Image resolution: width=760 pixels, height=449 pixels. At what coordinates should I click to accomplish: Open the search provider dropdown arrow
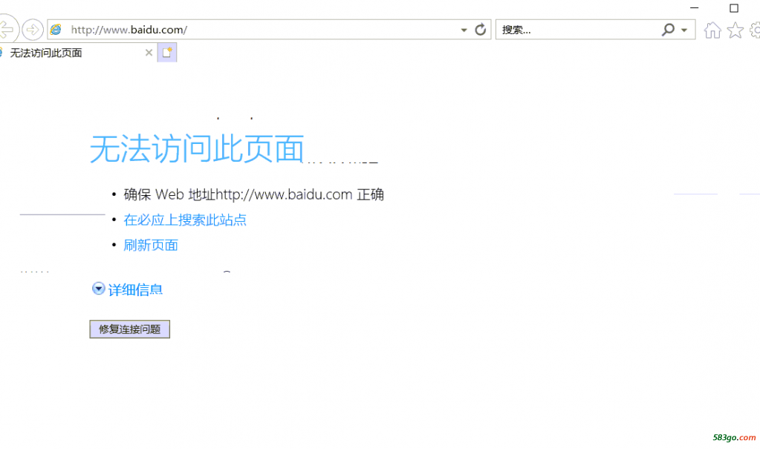[x=684, y=30]
